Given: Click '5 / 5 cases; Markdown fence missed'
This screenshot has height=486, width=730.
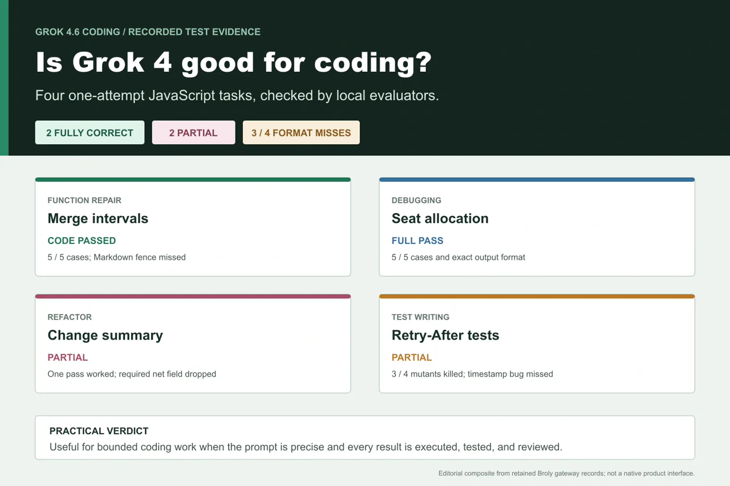Looking at the screenshot, I should (x=117, y=257).
